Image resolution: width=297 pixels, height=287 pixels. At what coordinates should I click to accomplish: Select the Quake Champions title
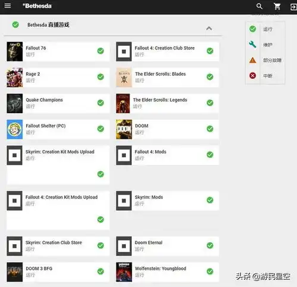pyautogui.click(x=45, y=100)
